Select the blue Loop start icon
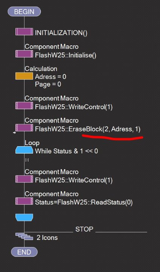The height and width of the screenshot is (272, 160). 24,150
